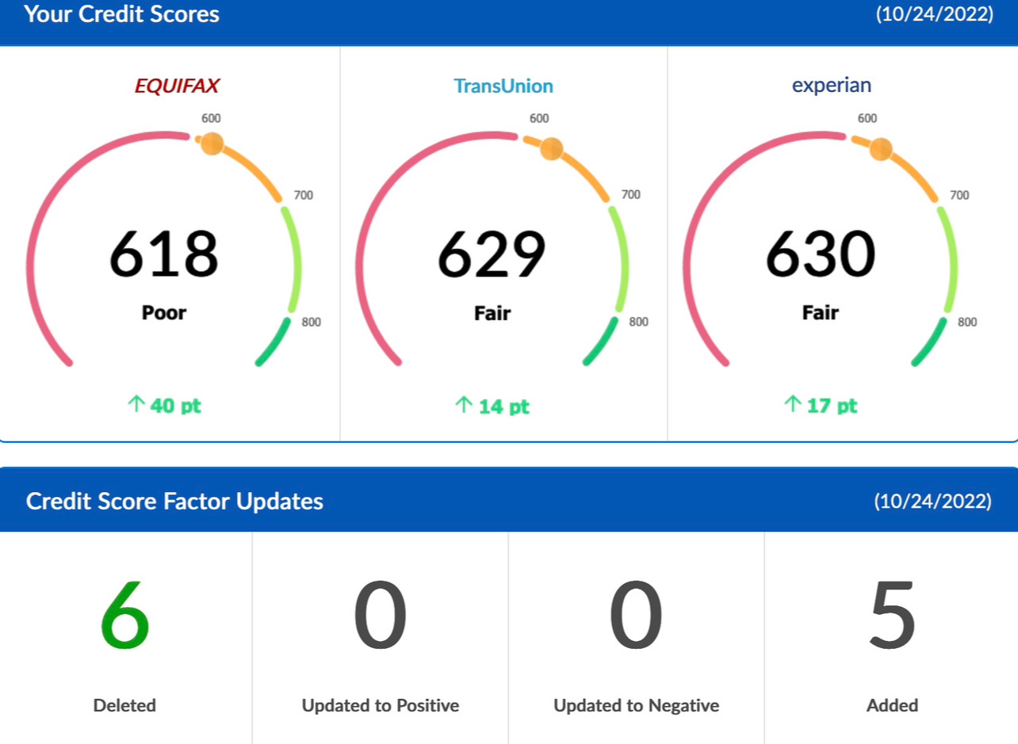This screenshot has height=744, width=1018.
Task: Click the 600 tick on Experian gauge
Action: click(x=867, y=118)
